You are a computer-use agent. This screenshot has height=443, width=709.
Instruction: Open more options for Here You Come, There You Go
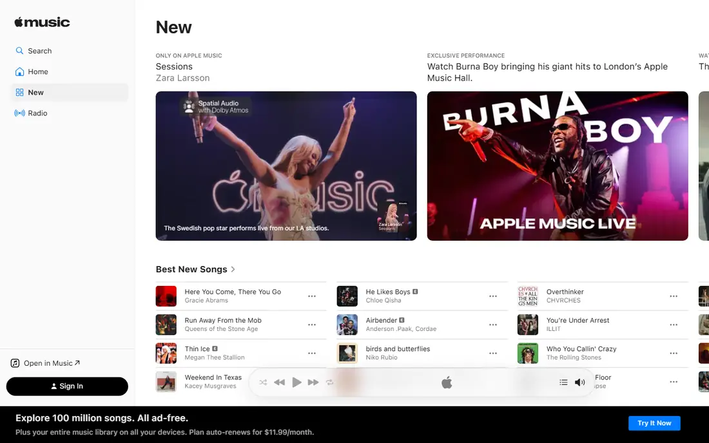pyautogui.click(x=312, y=296)
